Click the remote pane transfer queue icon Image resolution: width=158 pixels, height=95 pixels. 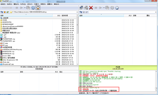pos(107,8)
